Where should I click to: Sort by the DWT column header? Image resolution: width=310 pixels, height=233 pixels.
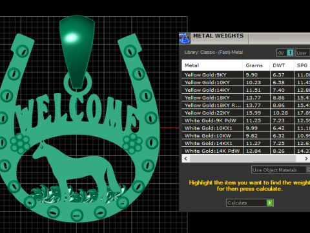(282, 65)
